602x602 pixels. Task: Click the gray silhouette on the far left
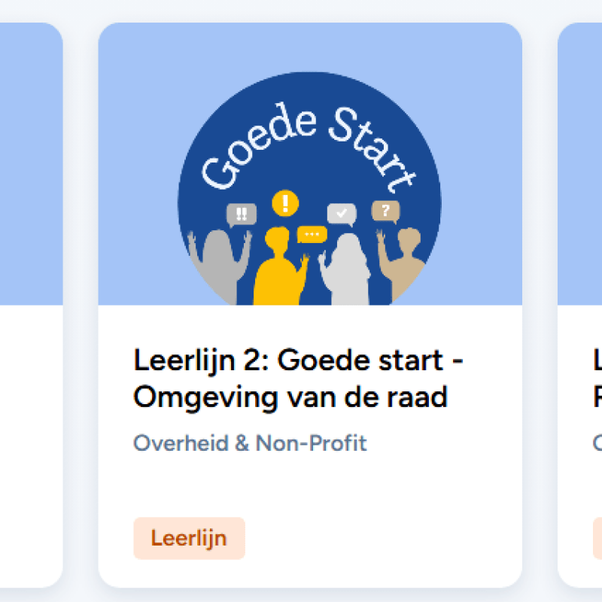[218, 263]
